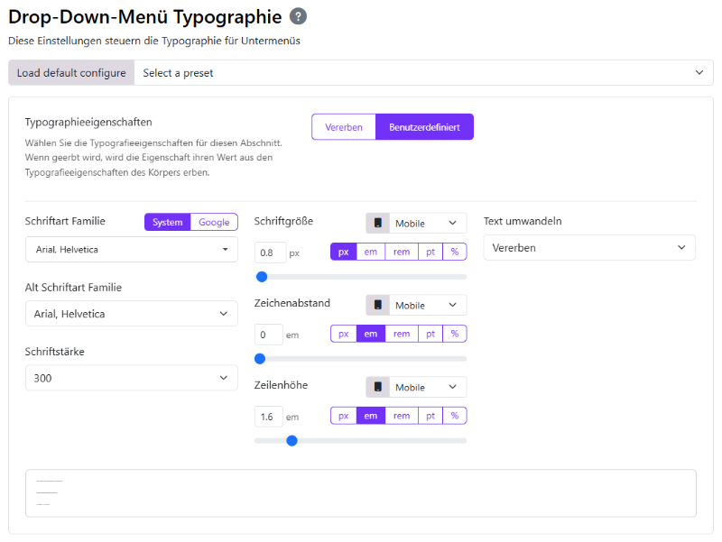This screenshot has height=542, width=722.
Task: Select Vererben typography mode
Action: click(344, 127)
